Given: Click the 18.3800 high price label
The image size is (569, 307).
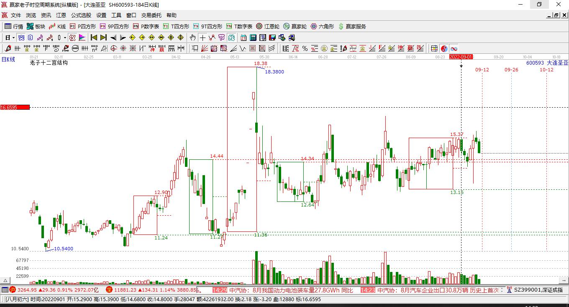Looking at the screenshot, I should 274,72.
